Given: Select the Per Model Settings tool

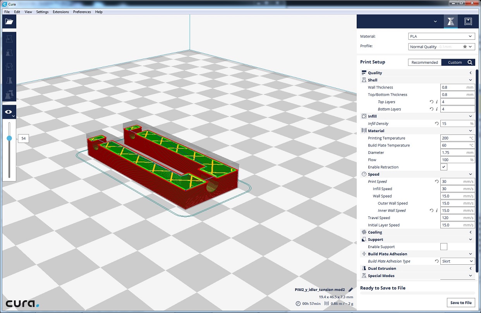Looking at the screenshot, I should [9, 95].
